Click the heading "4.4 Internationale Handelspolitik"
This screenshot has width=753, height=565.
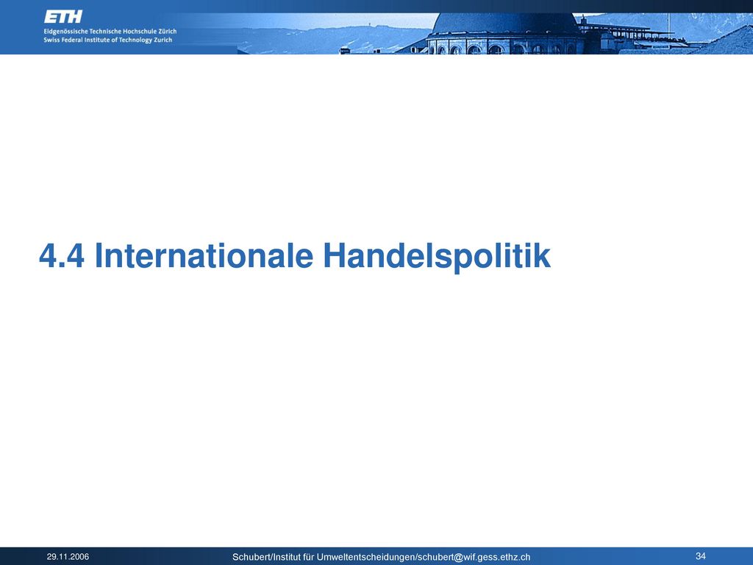click(x=294, y=256)
